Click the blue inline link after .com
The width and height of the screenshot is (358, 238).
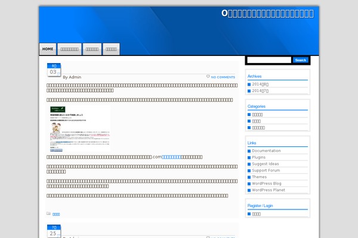point(171,157)
